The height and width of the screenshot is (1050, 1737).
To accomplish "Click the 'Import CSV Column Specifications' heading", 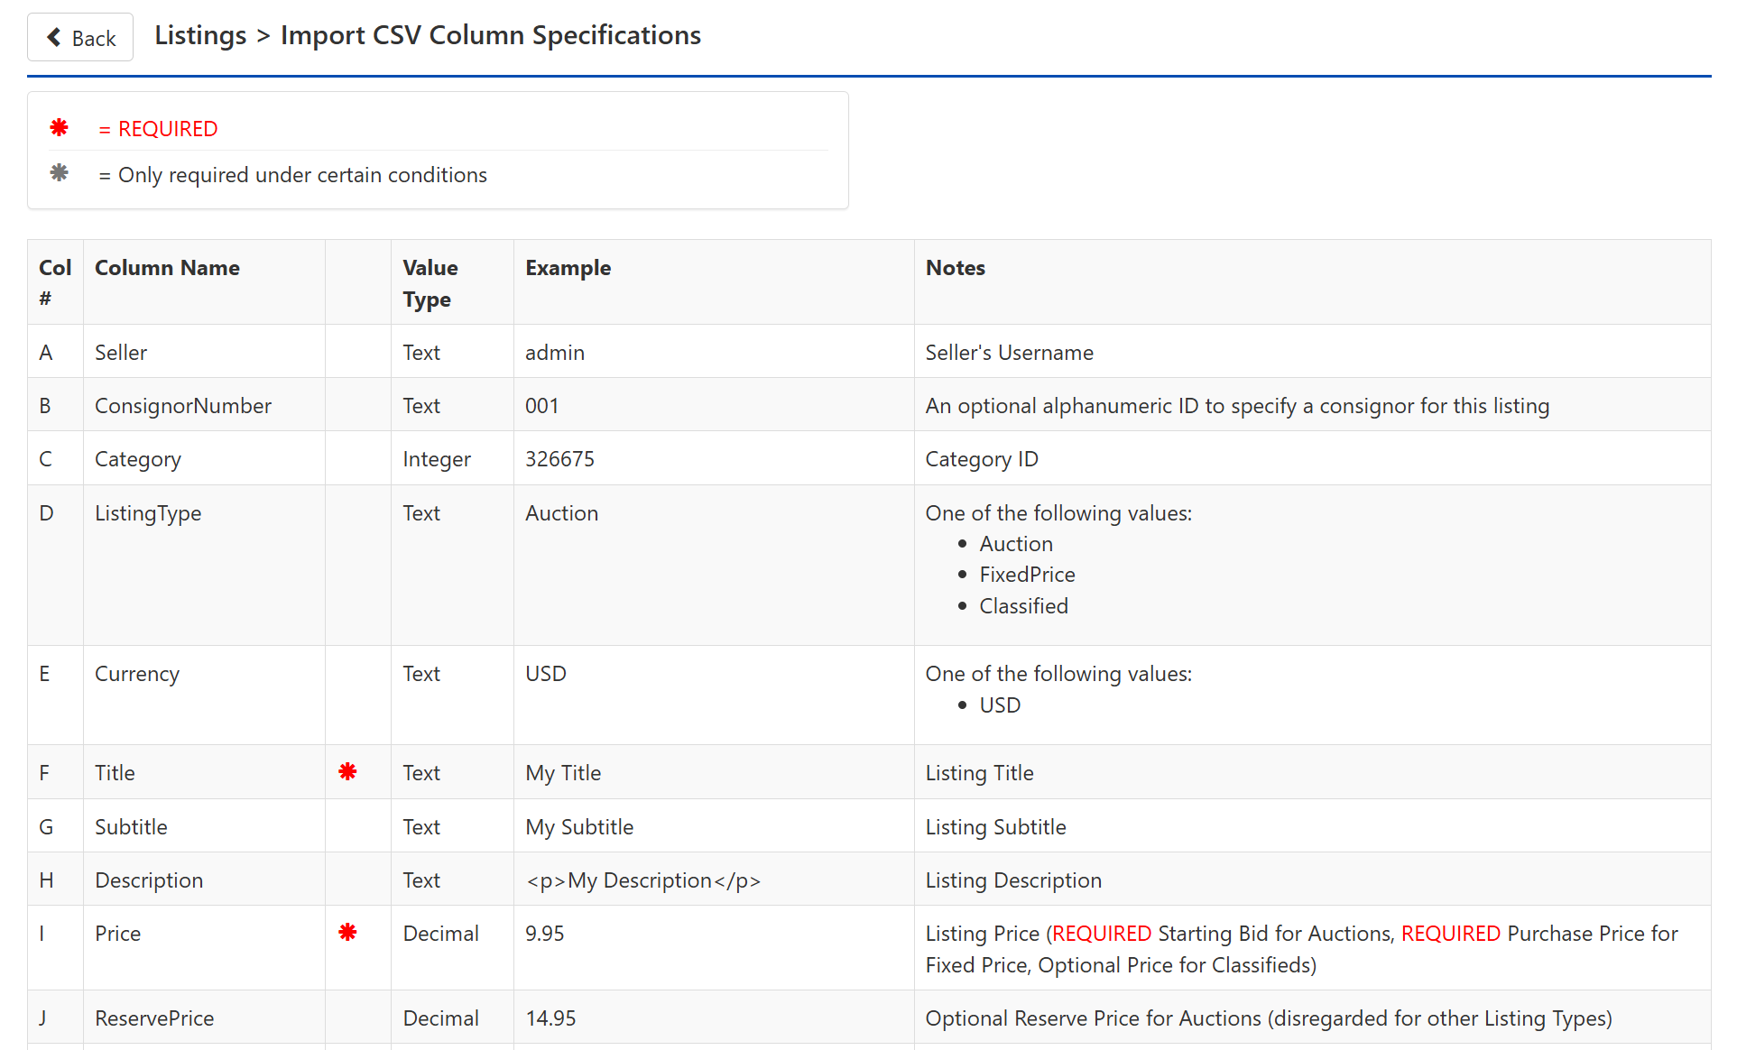I will 491,35.
